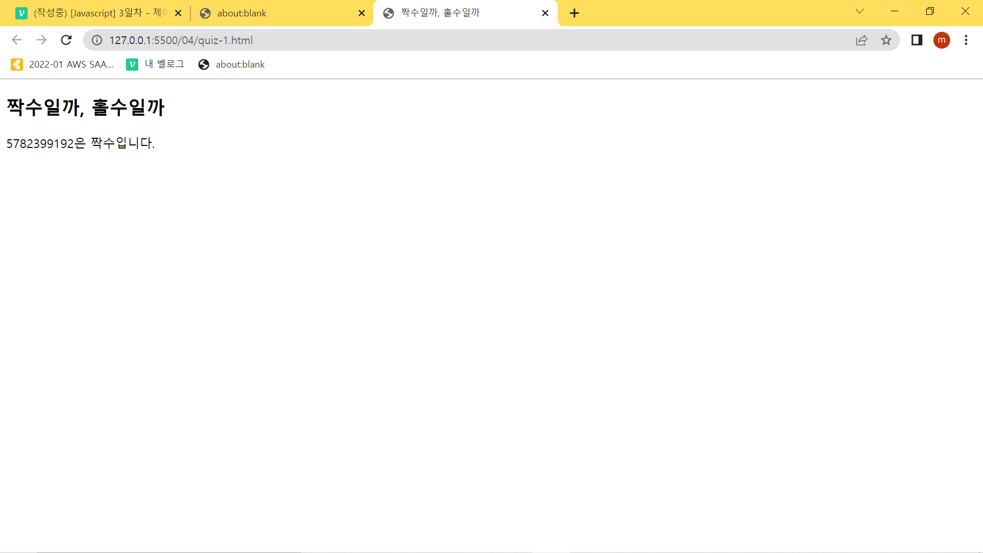Image resolution: width=983 pixels, height=553 pixels.
Task: Open the red 'm' profile avatar
Action: pos(942,40)
